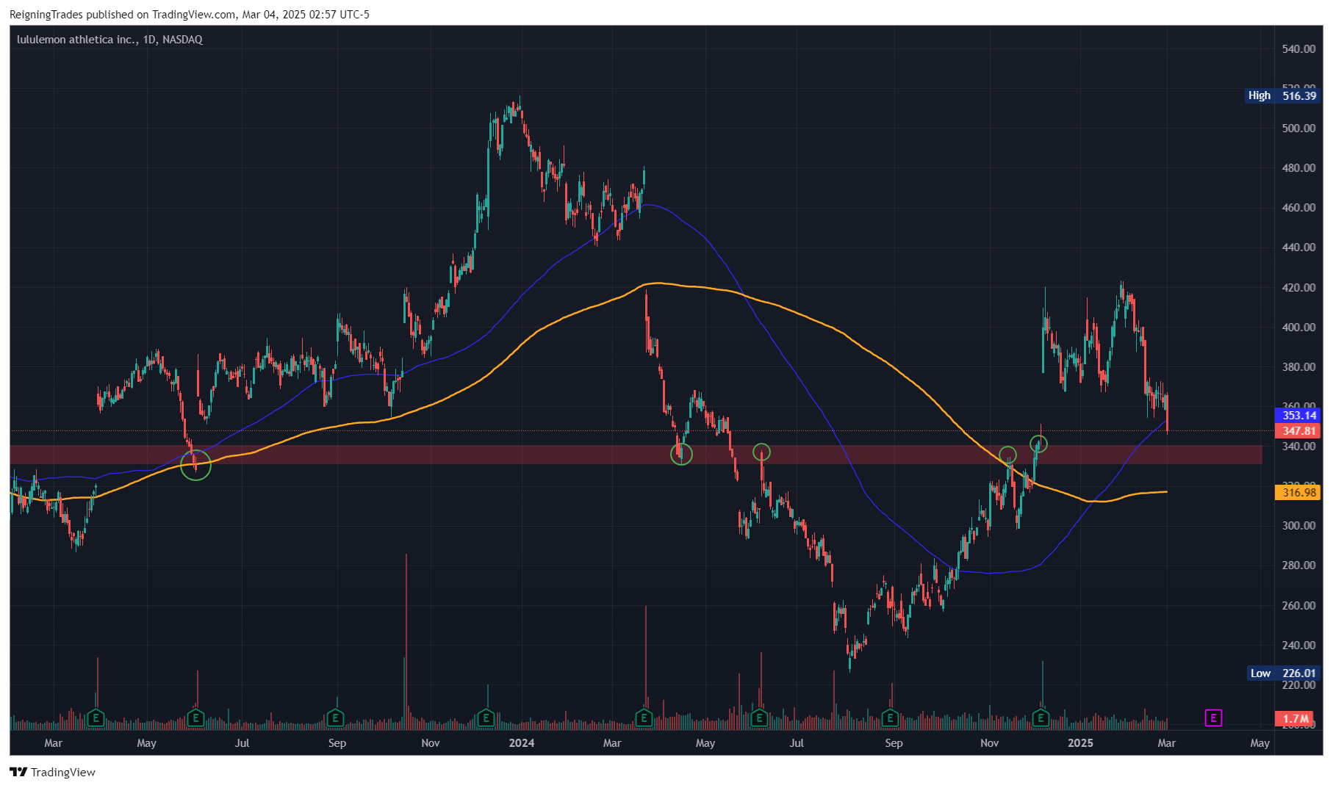Click the Low 226.01 price label
This screenshot has width=1333, height=788.
point(1285,673)
